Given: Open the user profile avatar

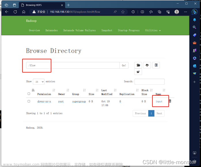Looking at the screenshot, I should pyautogui.click(x=177, y=12).
